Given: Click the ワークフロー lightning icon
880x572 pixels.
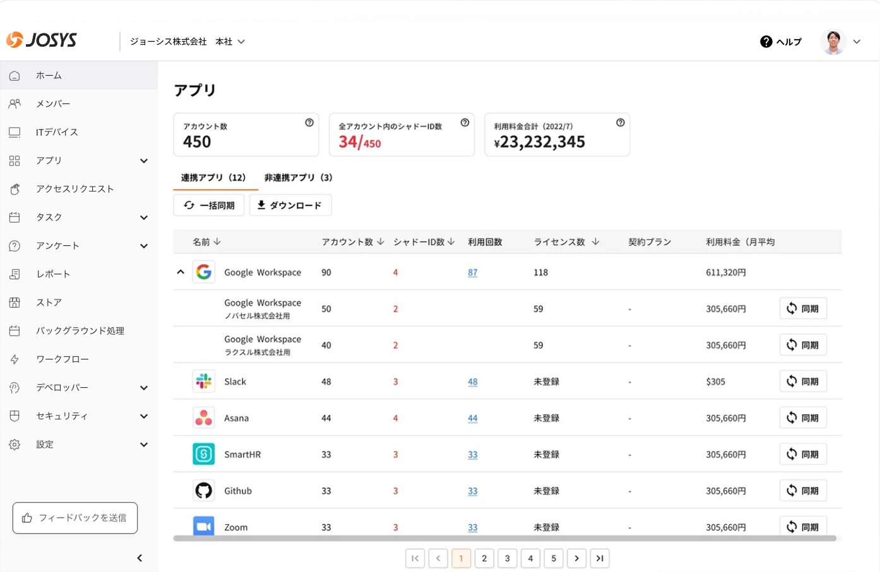Looking at the screenshot, I should click(15, 359).
